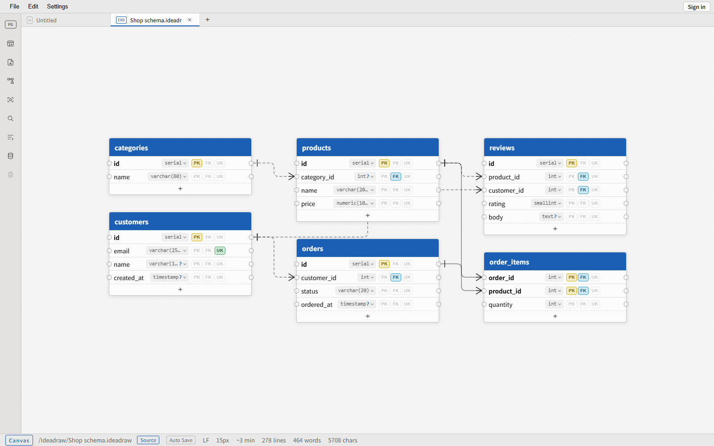The image size is (714, 446).
Task: Add a column to categories table
Action: 180,189
